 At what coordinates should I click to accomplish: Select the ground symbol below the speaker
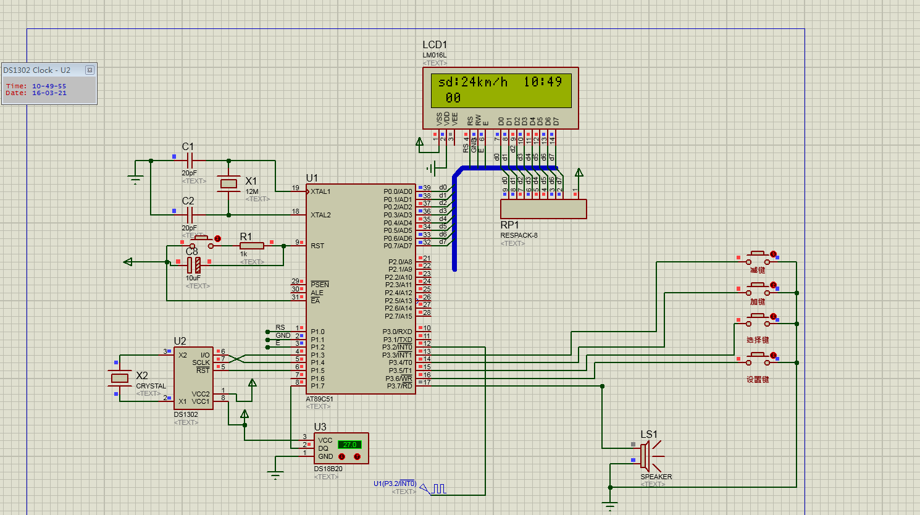pos(610,507)
